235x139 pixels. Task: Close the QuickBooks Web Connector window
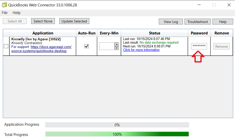(x=229, y=5)
